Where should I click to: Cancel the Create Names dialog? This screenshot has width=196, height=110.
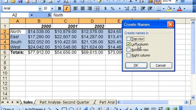(161, 65)
